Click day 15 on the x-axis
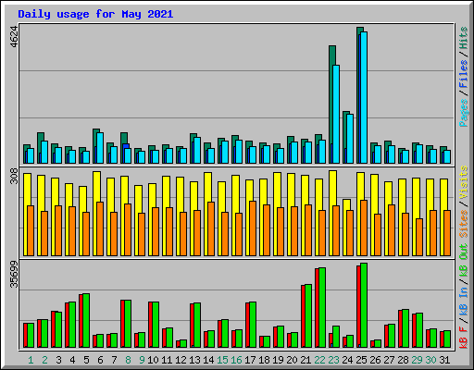 coord(222,360)
